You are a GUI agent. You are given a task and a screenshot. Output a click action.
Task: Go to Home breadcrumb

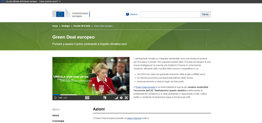[55, 26]
